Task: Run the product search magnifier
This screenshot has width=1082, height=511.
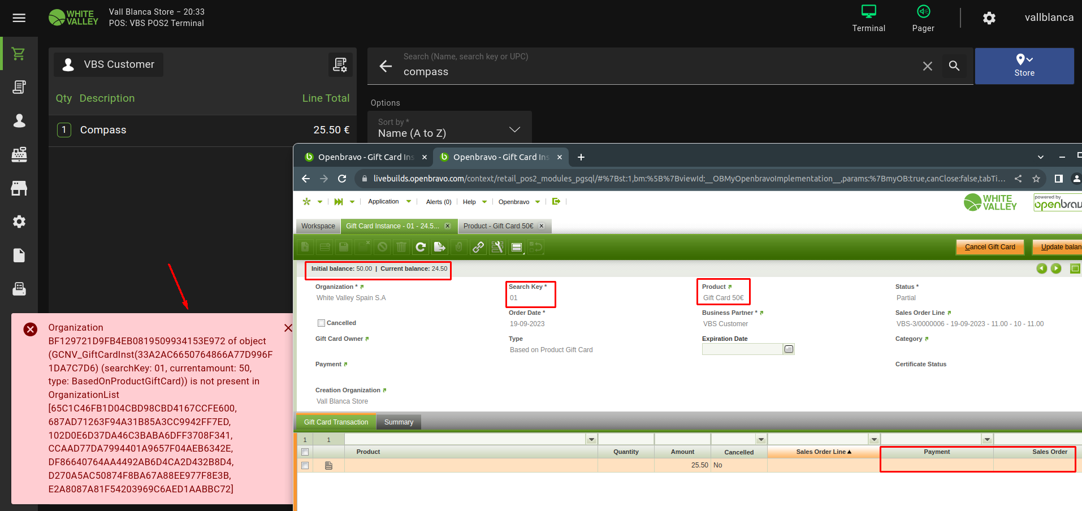Action: tap(954, 66)
